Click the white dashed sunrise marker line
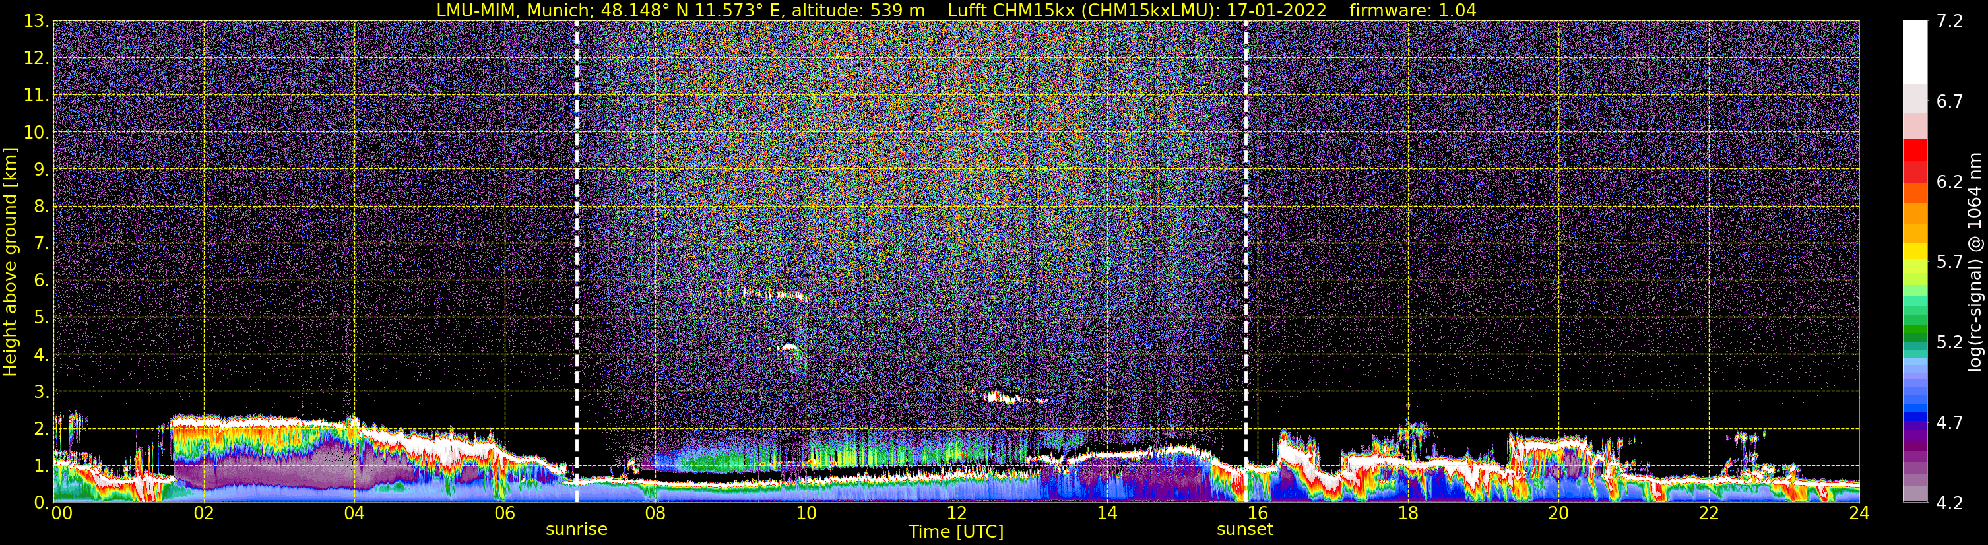 577,261
